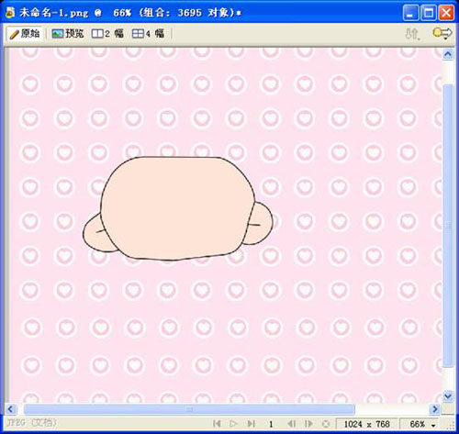
Task: Click the 1024 x 768 canvas size field
Action: coord(366,424)
